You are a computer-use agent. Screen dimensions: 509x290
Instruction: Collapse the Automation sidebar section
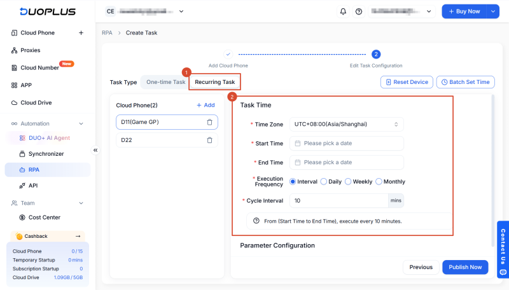[x=81, y=123]
